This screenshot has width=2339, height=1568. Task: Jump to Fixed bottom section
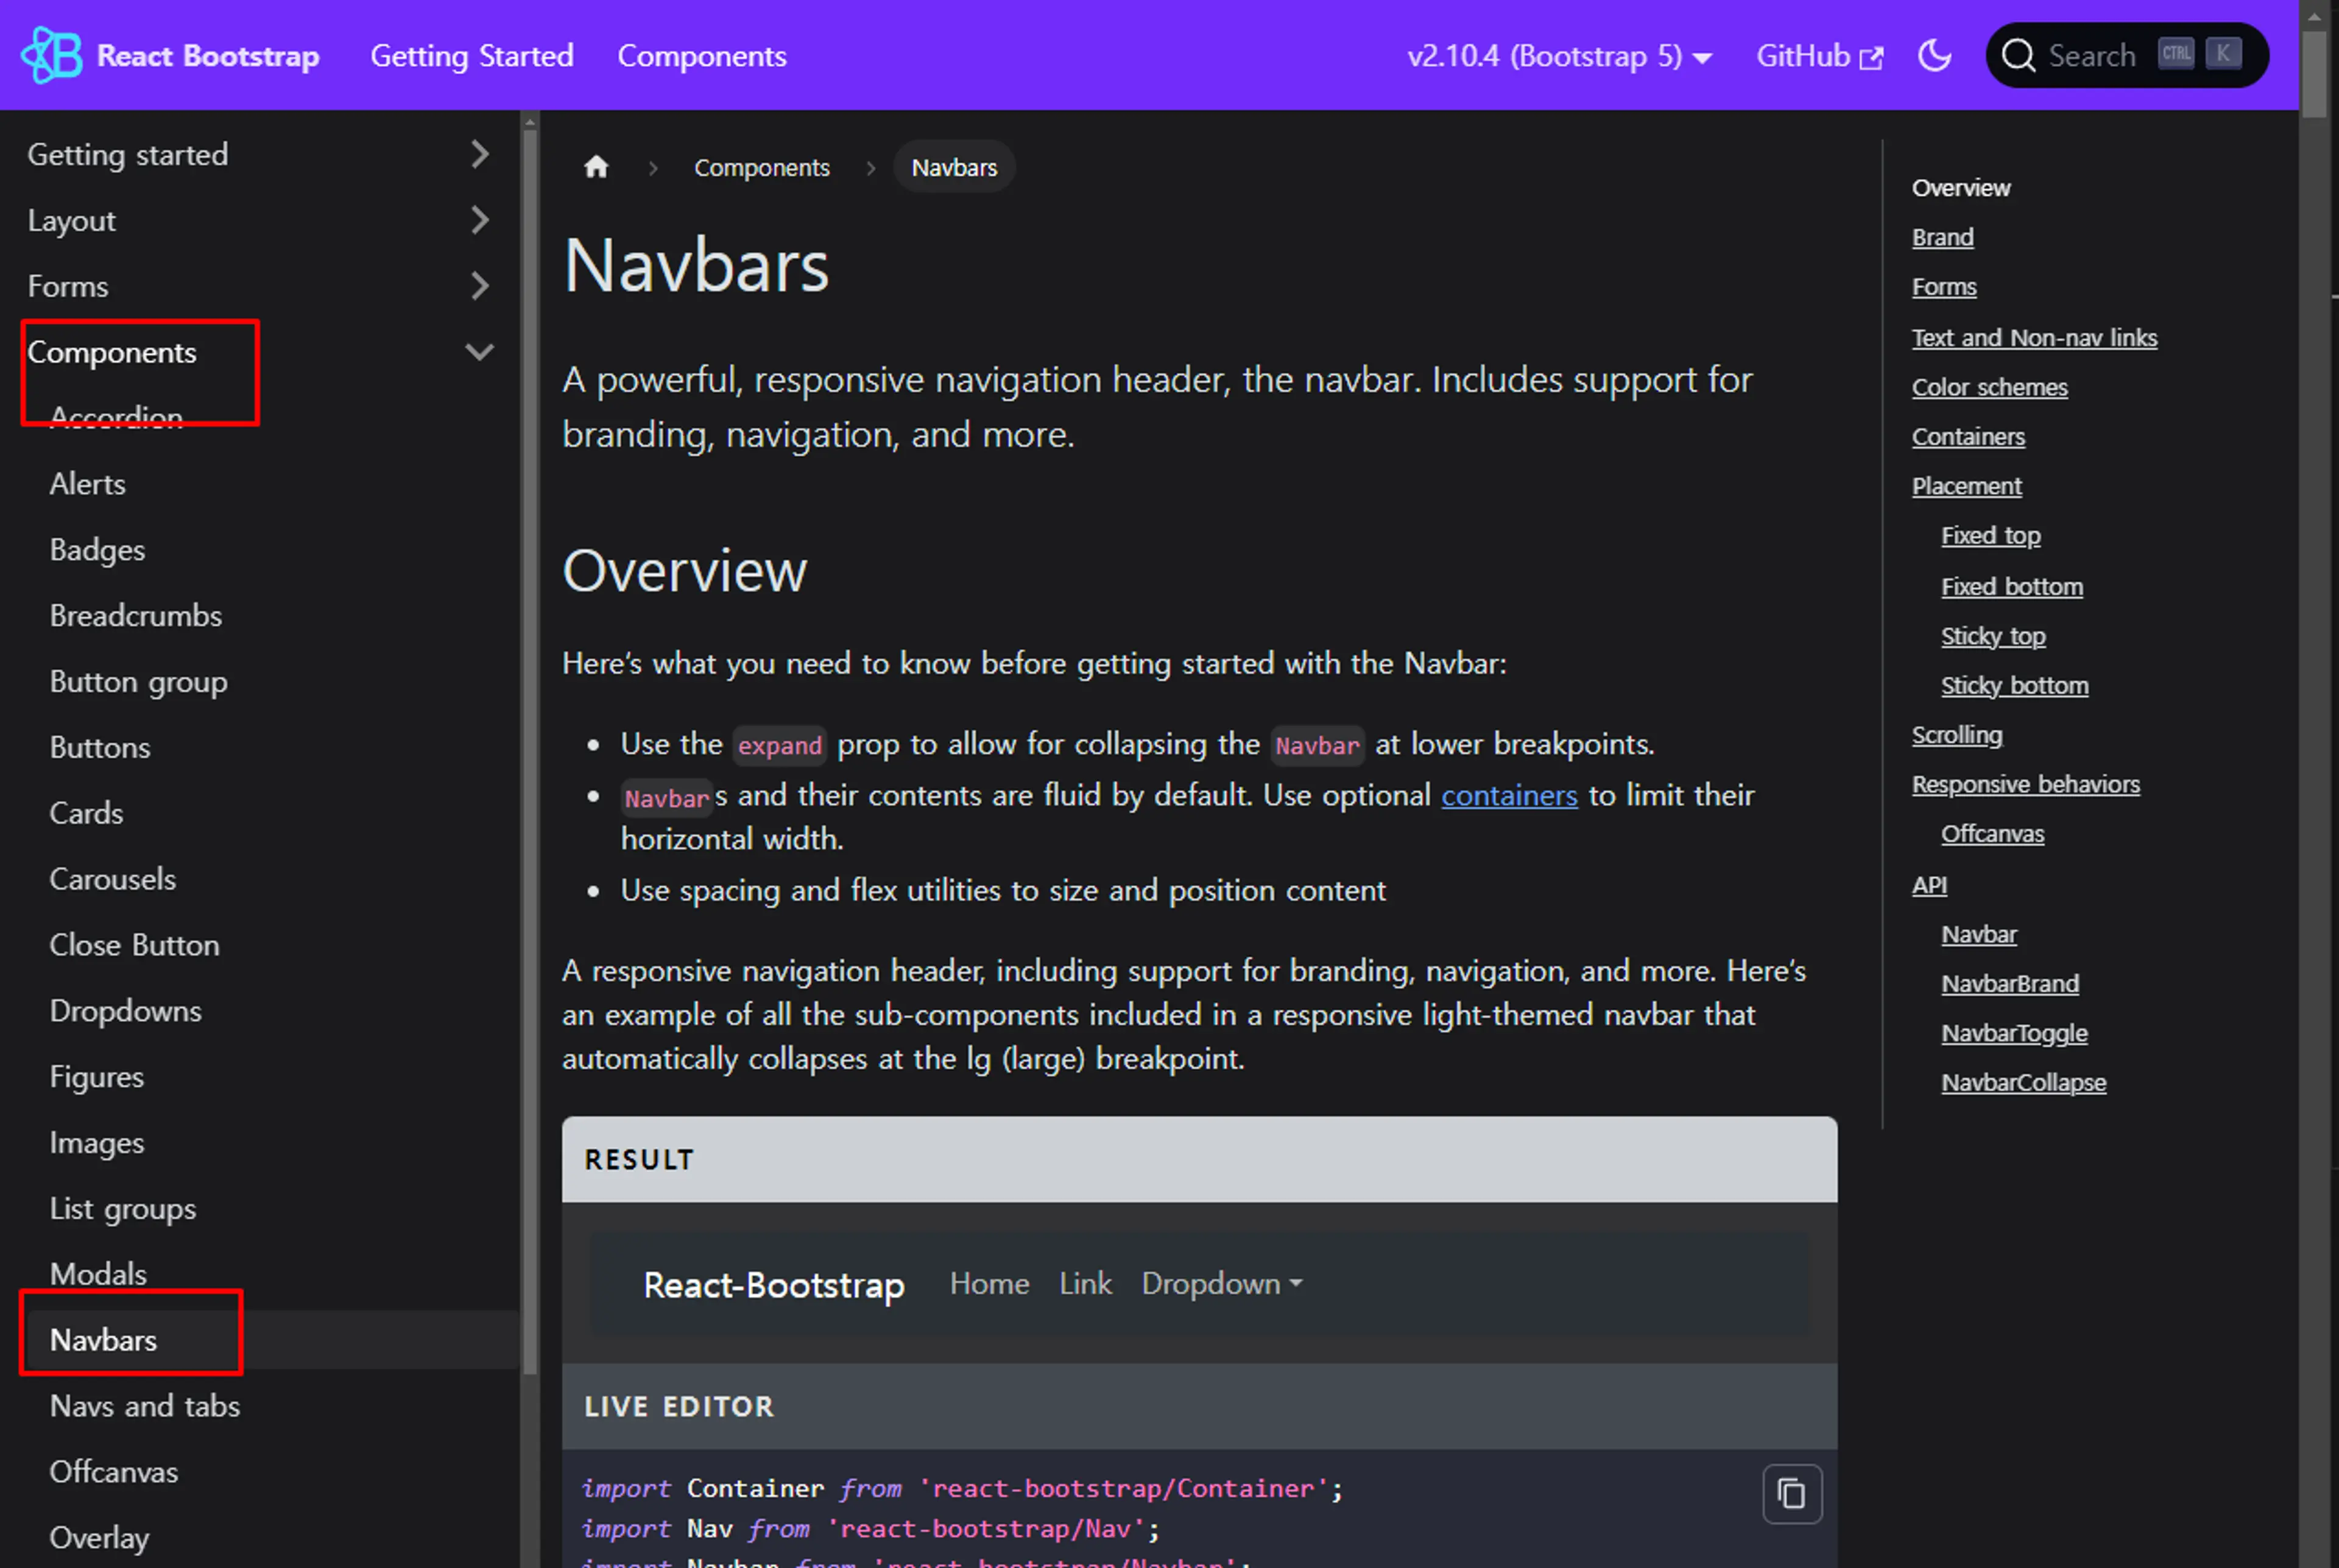pos(2012,587)
